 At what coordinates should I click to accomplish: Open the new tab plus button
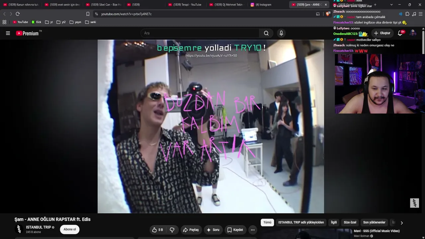click(375, 5)
